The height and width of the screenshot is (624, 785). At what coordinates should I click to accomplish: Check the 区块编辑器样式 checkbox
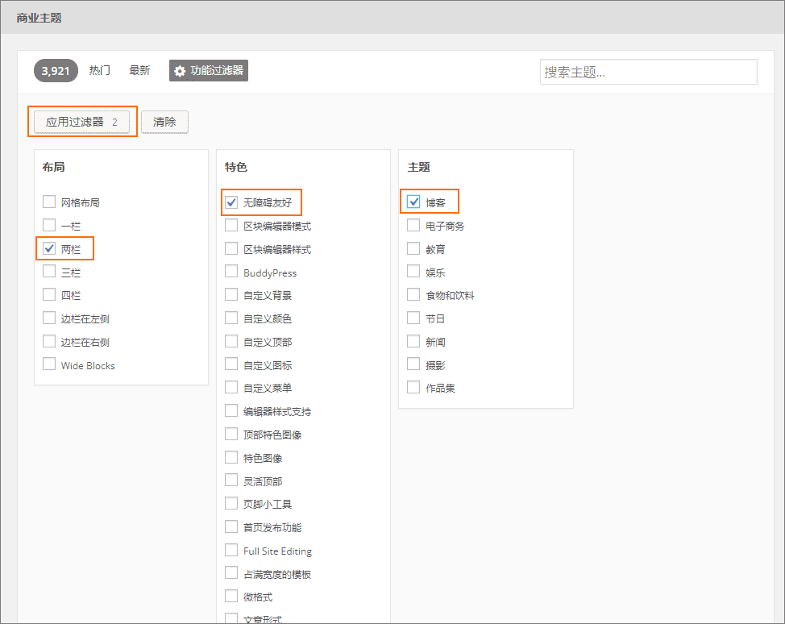[x=231, y=249]
